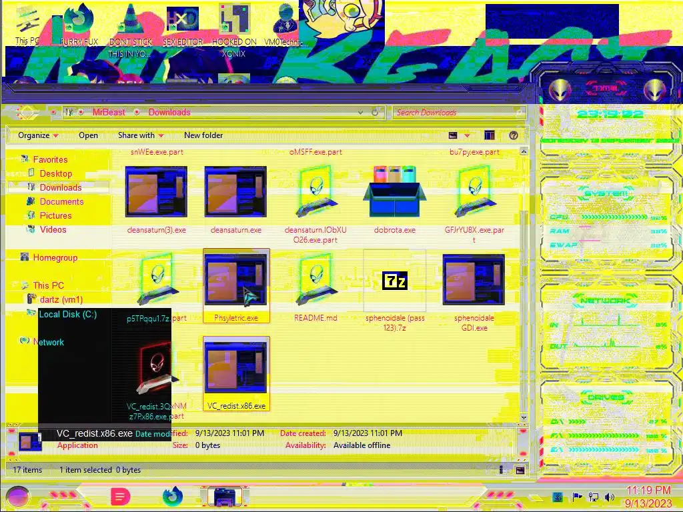Click bu7py.exe.part file name
The image size is (683, 512).
click(x=474, y=152)
